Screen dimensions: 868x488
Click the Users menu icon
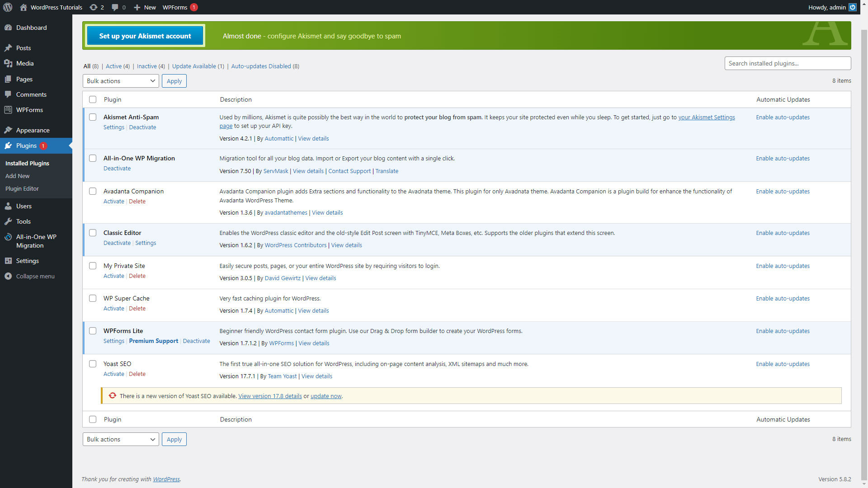[x=8, y=206]
